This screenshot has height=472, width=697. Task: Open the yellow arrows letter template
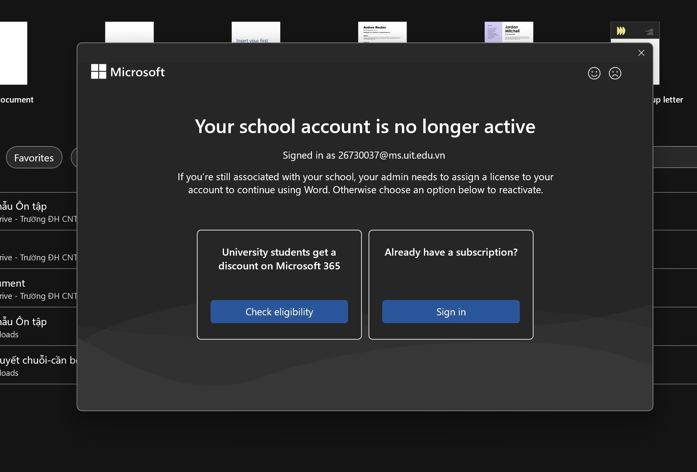click(x=635, y=32)
